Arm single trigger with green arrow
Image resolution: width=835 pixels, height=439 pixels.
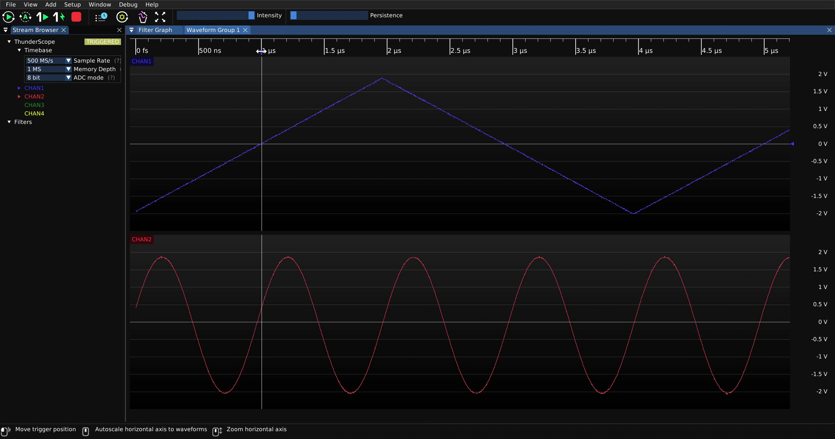[42, 17]
